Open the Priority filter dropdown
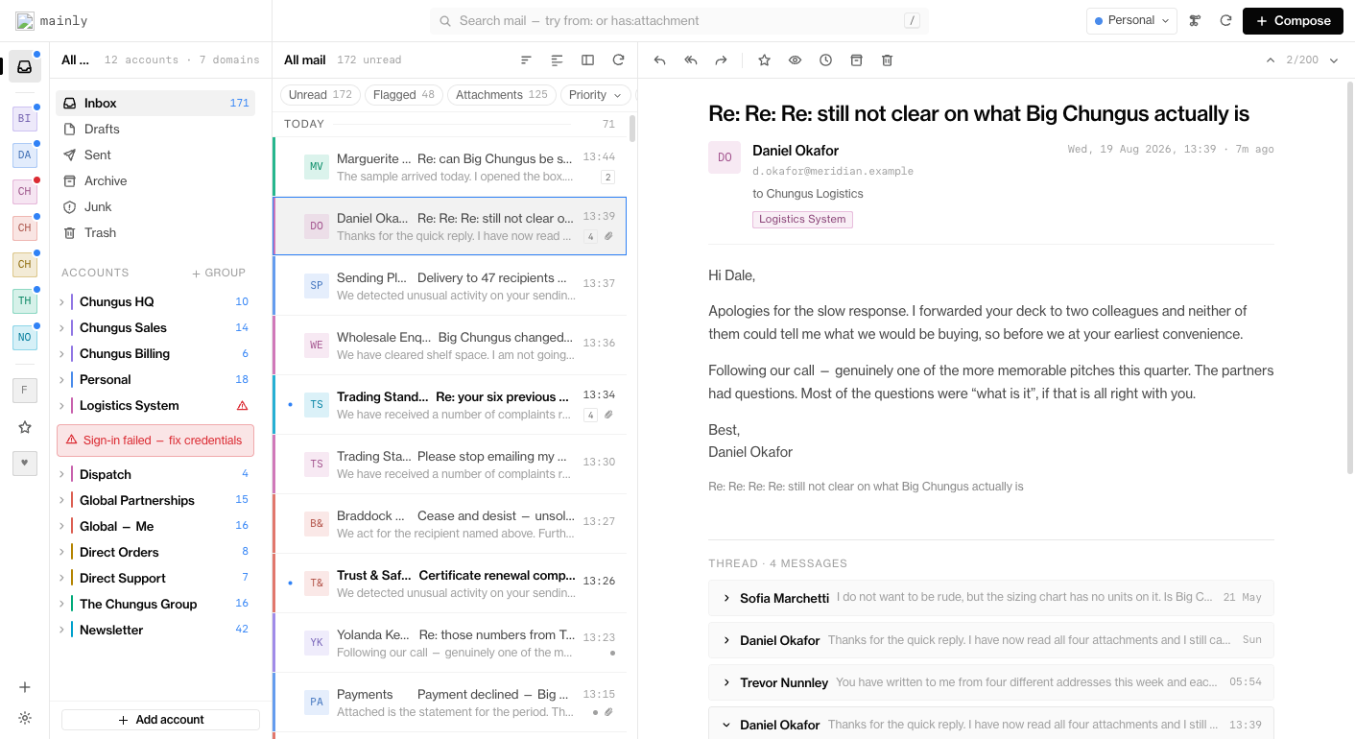This screenshot has width=1355, height=739. point(596,95)
